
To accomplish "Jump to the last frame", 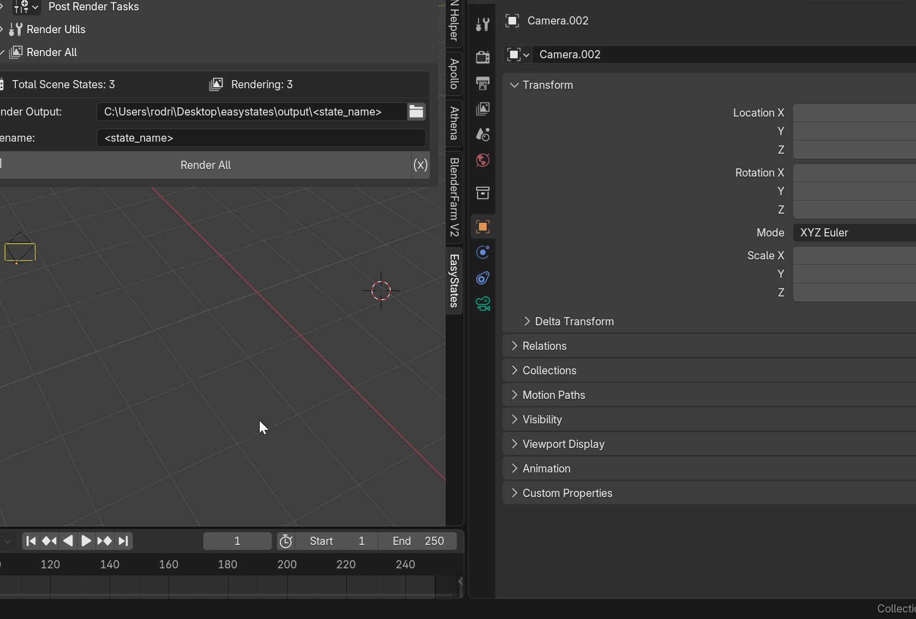I will click(x=123, y=541).
